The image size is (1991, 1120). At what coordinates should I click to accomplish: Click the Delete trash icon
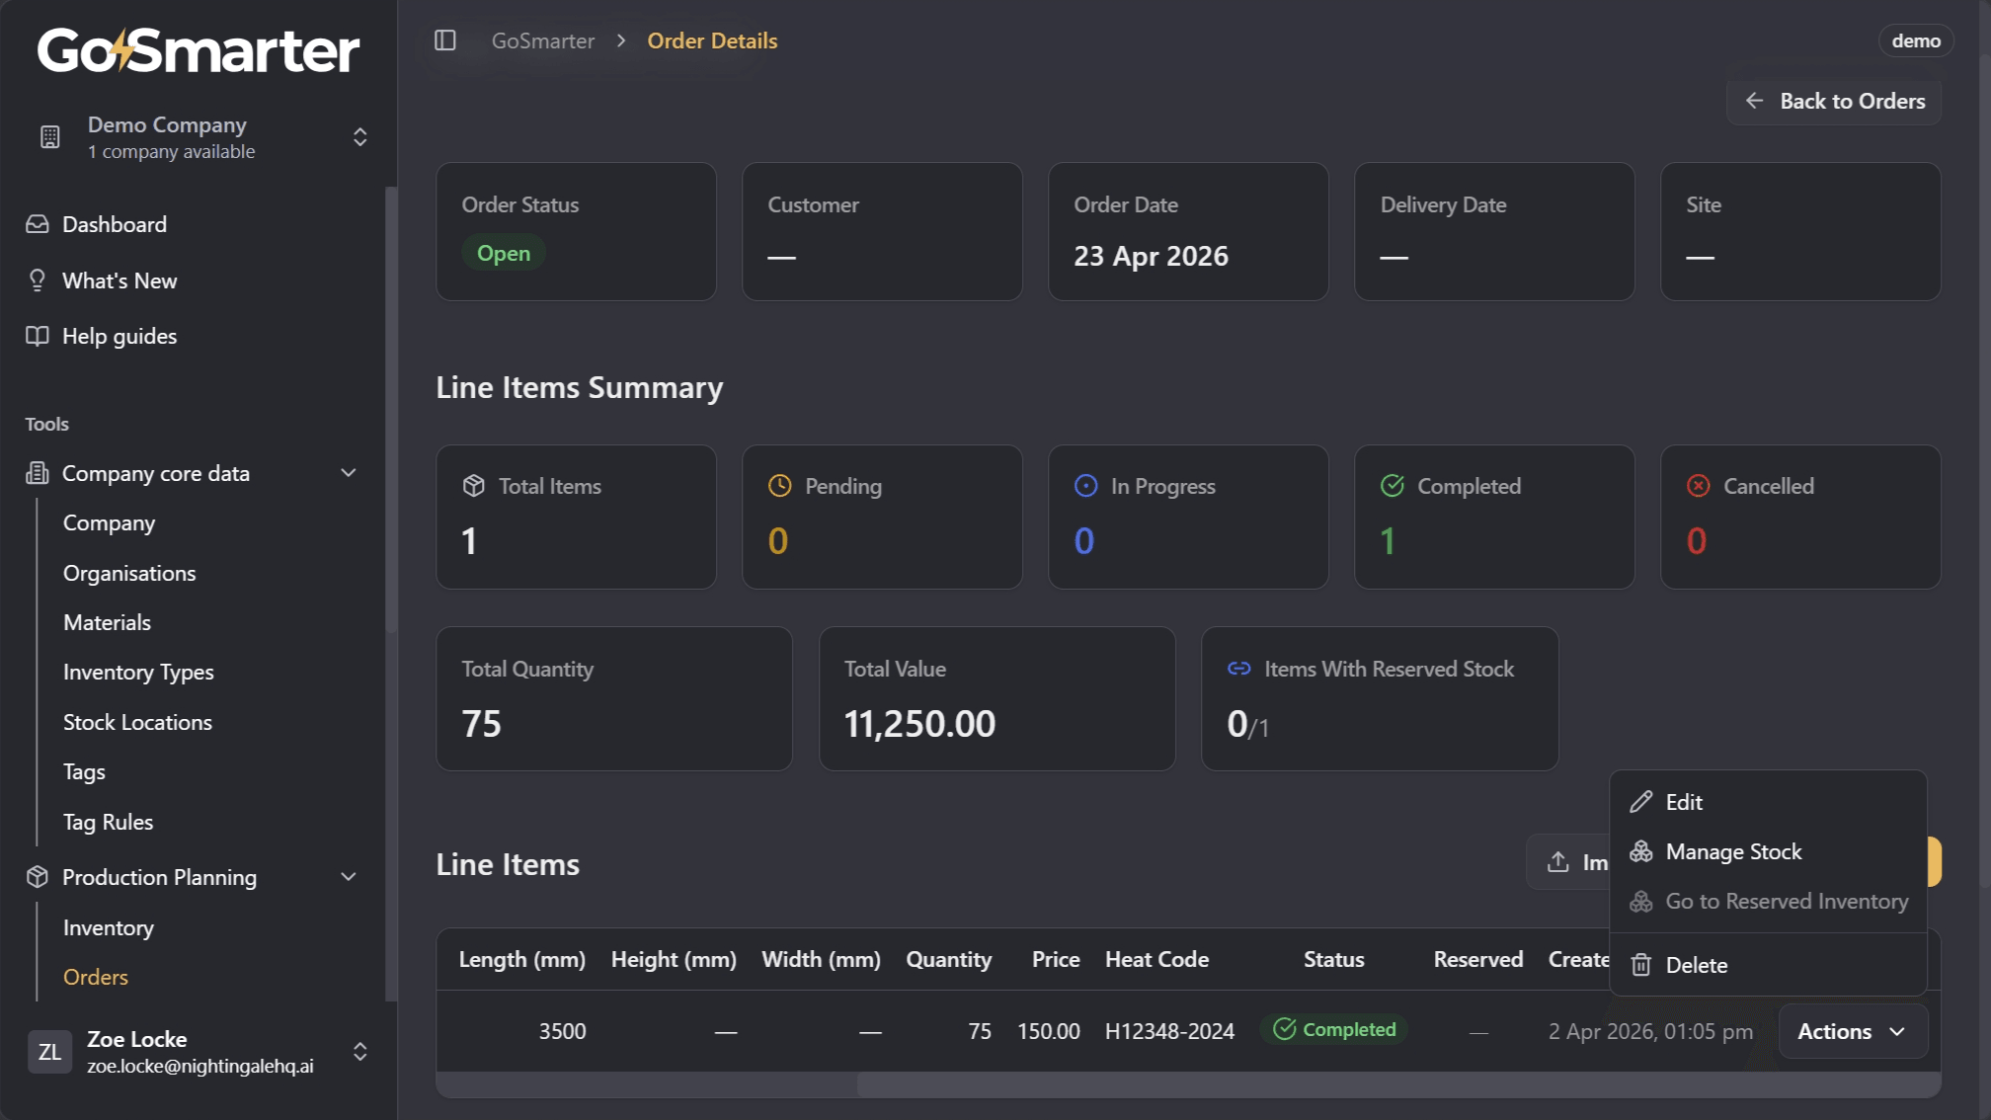1641,965
